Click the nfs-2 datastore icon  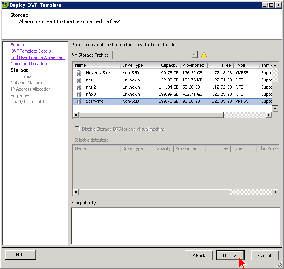coord(79,87)
